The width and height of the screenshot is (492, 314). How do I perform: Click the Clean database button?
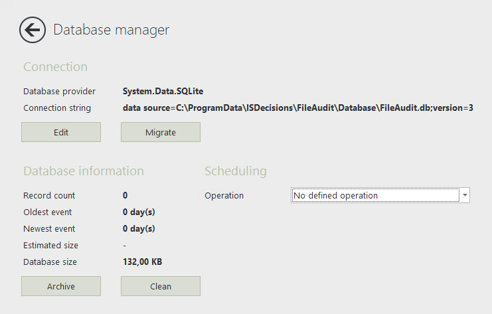[x=160, y=286]
